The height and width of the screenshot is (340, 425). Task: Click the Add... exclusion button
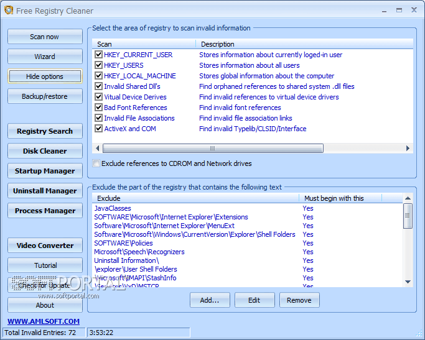pos(210,300)
